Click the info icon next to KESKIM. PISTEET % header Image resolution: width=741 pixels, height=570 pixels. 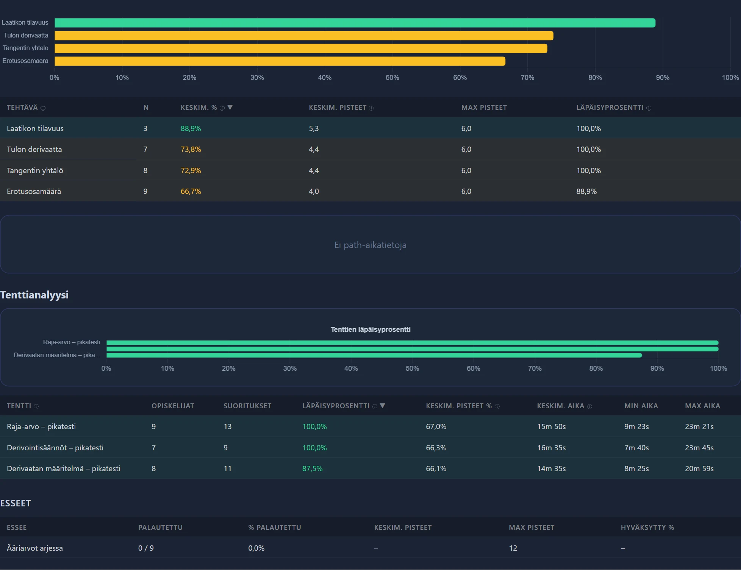coord(497,406)
